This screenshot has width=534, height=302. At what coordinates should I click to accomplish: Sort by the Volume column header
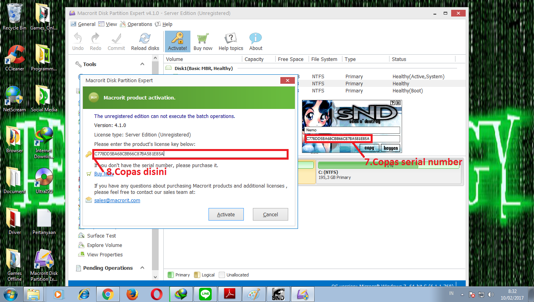[203, 59]
